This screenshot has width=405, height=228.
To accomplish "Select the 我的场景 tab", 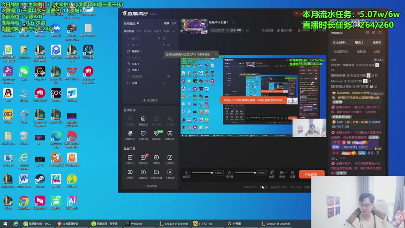I will pyautogui.click(x=129, y=31).
